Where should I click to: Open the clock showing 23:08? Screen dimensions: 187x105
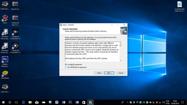pyautogui.click(x=175, y=102)
